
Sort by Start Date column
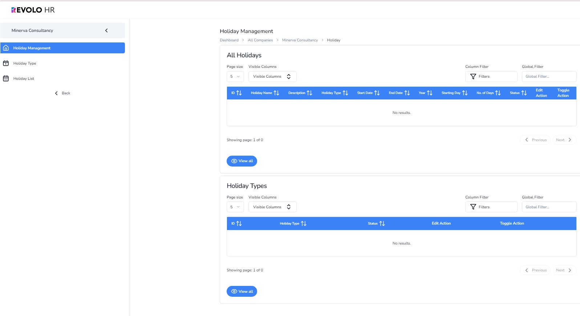pyautogui.click(x=368, y=93)
